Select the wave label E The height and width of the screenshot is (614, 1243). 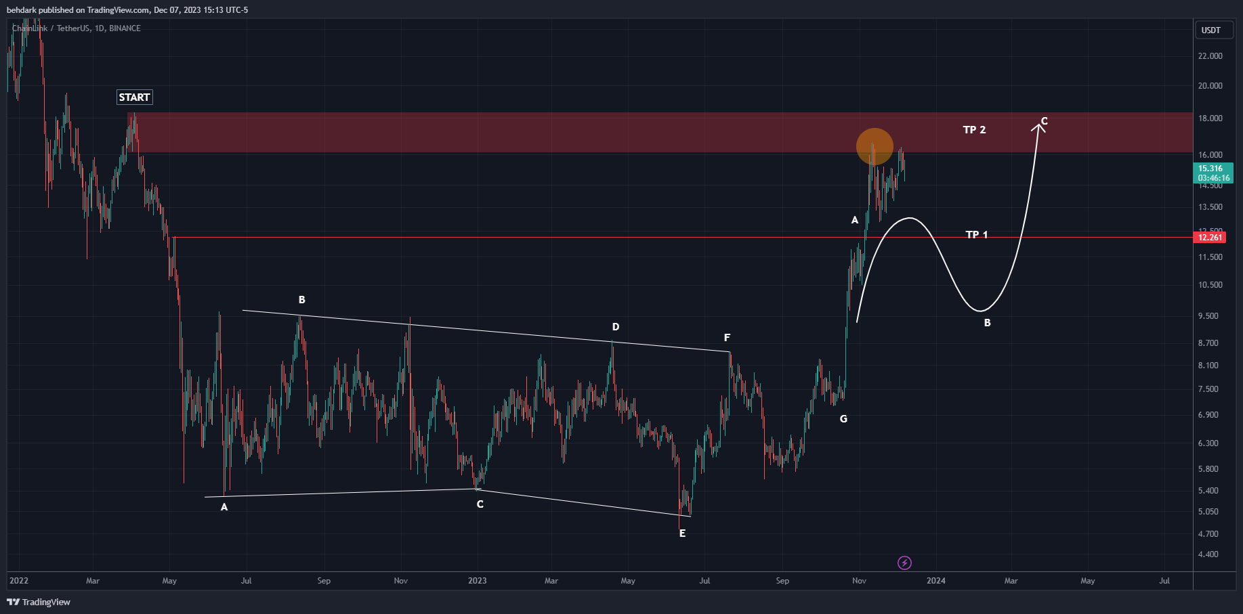(x=682, y=533)
